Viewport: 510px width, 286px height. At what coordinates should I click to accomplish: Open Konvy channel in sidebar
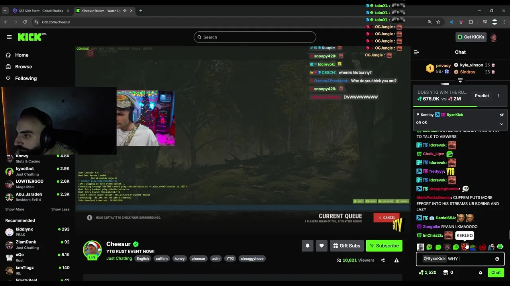coord(38,158)
